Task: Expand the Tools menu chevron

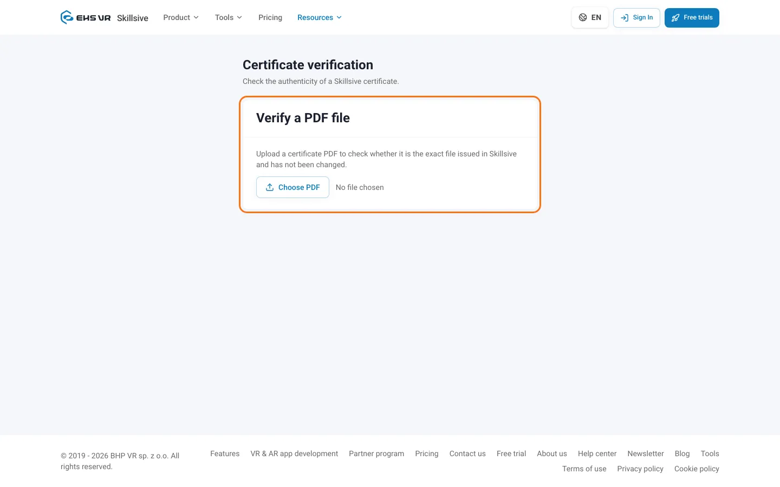Action: pyautogui.click(x=239, y=17)
